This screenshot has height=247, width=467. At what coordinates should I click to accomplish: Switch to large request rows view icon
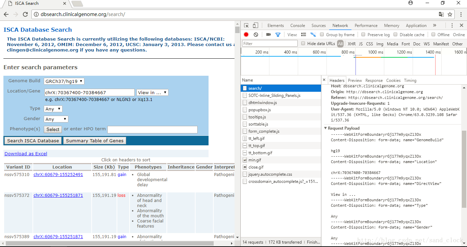(x=304, y=34)
